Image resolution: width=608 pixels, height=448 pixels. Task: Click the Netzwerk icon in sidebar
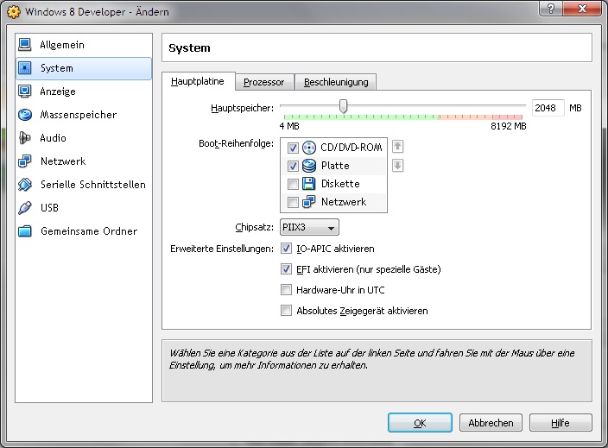(x=25, y=161)
